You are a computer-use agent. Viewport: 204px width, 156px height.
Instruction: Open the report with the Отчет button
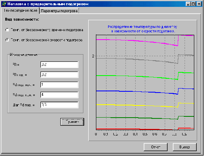(155, 147)
